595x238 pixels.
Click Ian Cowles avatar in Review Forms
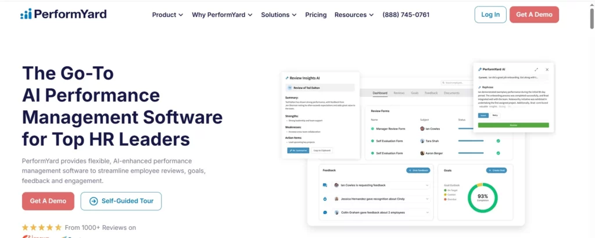pyautogui.click(x=422, y=128)
